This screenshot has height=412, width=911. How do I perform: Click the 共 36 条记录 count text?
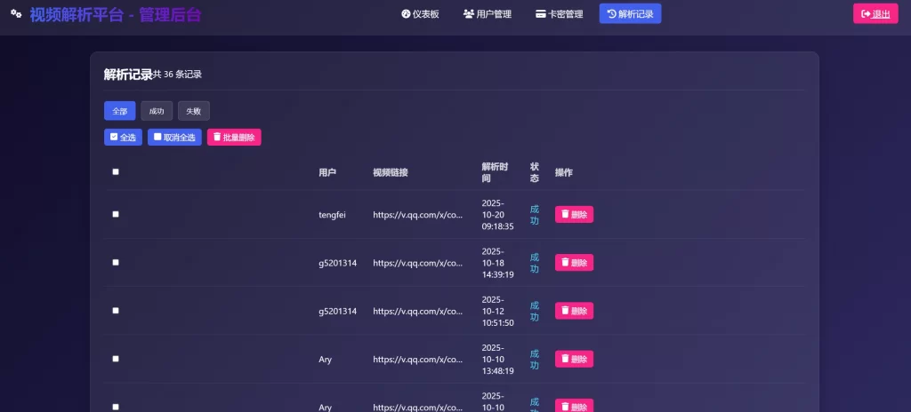point(177,75)
